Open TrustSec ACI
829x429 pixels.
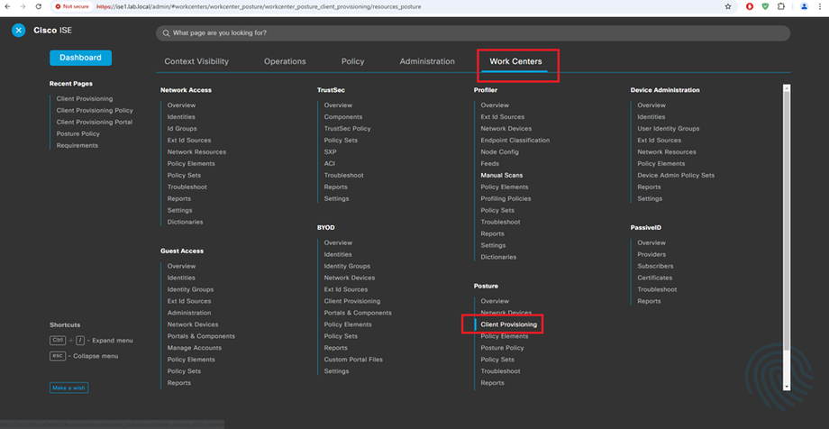click(330, 163)
